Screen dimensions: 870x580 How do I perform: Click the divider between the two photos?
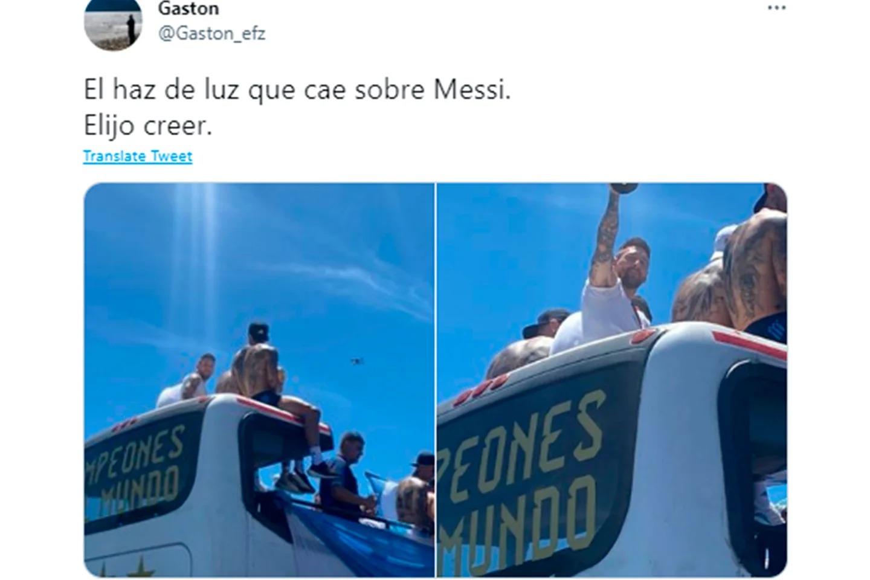pos(436,380)
